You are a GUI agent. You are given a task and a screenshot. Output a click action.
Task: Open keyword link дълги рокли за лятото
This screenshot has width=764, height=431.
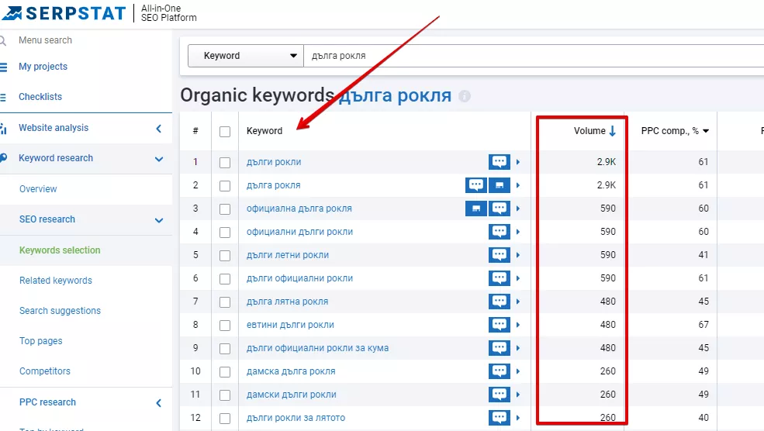coord(296,418)
